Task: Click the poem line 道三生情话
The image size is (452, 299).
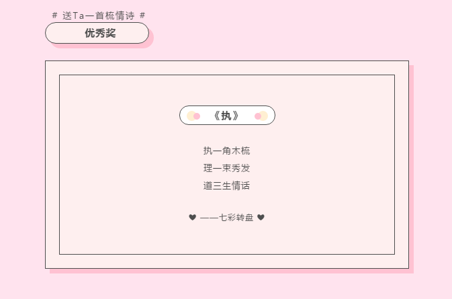Action: 227,185
